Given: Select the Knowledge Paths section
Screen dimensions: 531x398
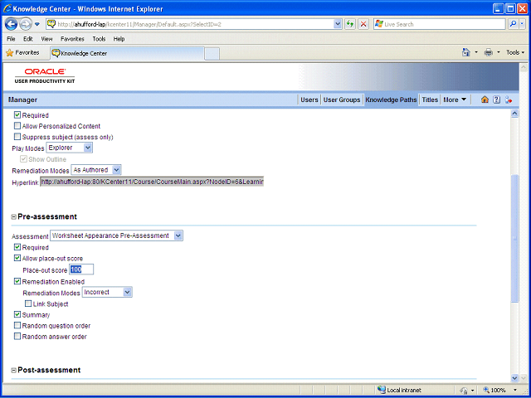Looking at the screenshot, I should [391, 99].
